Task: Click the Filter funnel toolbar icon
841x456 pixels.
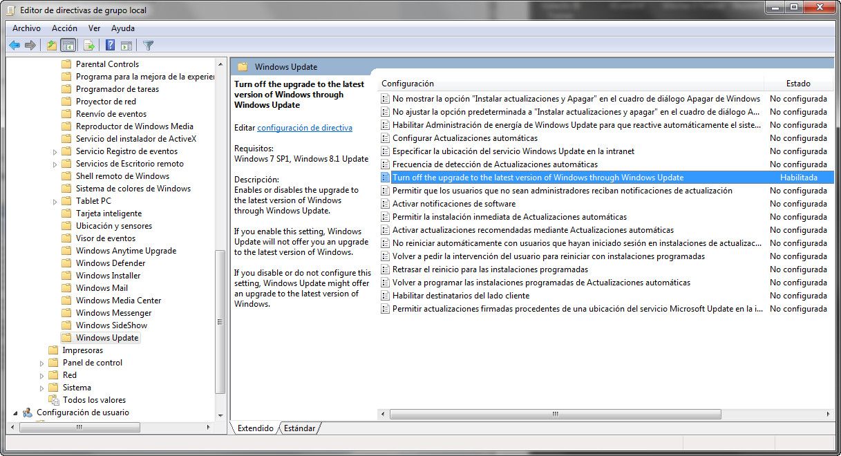Action: pyautogui.click(x=148, y=46)
